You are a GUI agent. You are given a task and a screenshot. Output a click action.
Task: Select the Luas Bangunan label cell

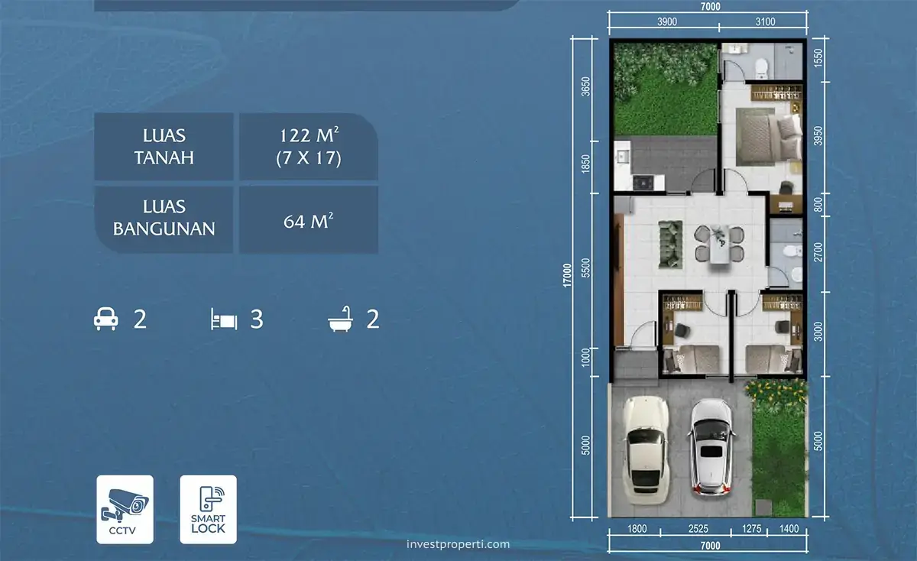164,219
